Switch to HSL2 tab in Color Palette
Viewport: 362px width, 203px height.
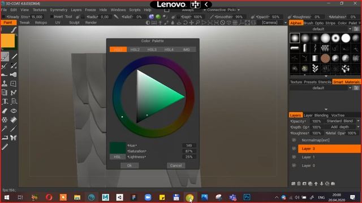[x=135, y=50]
